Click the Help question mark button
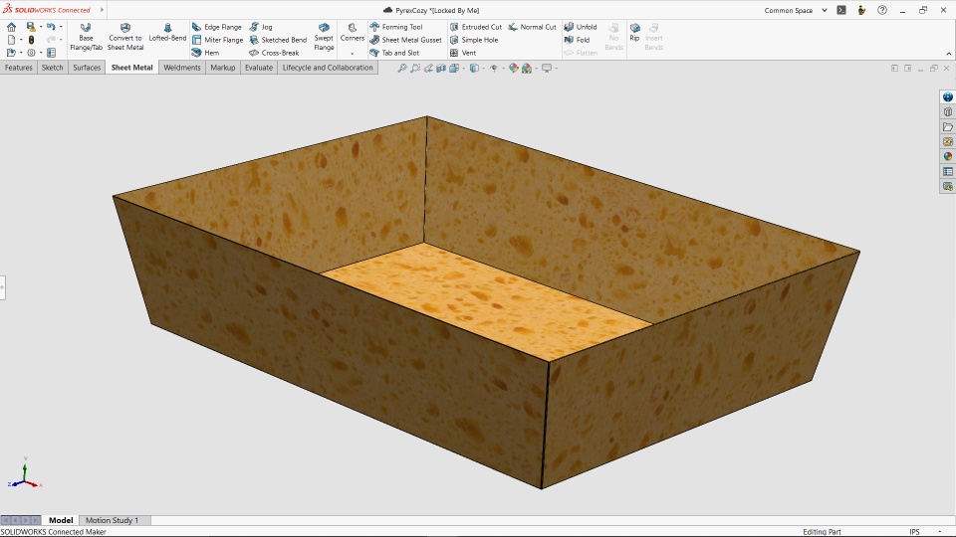 pyautogui.click(x=882, y=10)
